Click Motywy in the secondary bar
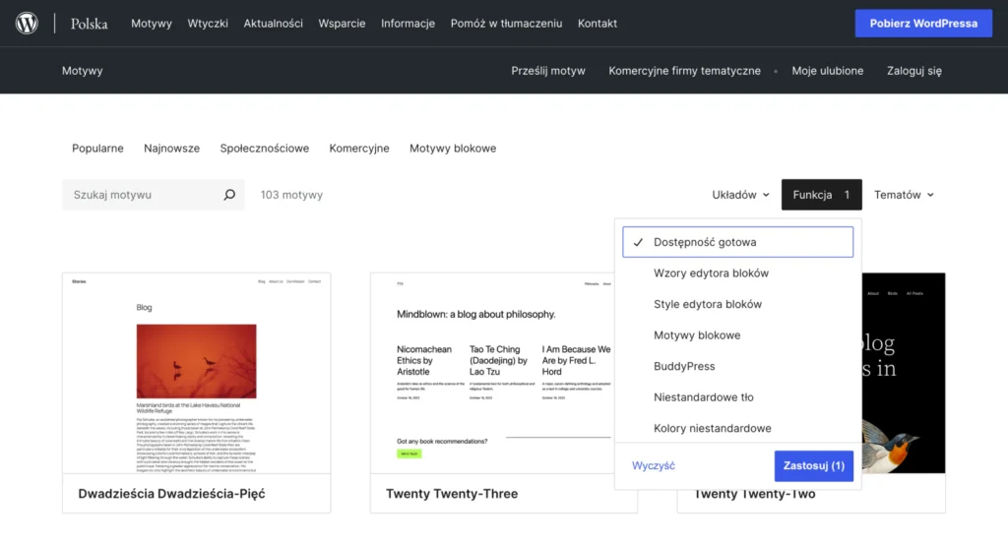1008x543 pixels. click(83, 71)
